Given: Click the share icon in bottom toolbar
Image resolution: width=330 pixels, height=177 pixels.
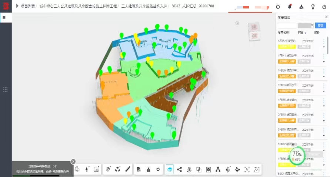Looking at the screenshot, I should coord(180,169).
